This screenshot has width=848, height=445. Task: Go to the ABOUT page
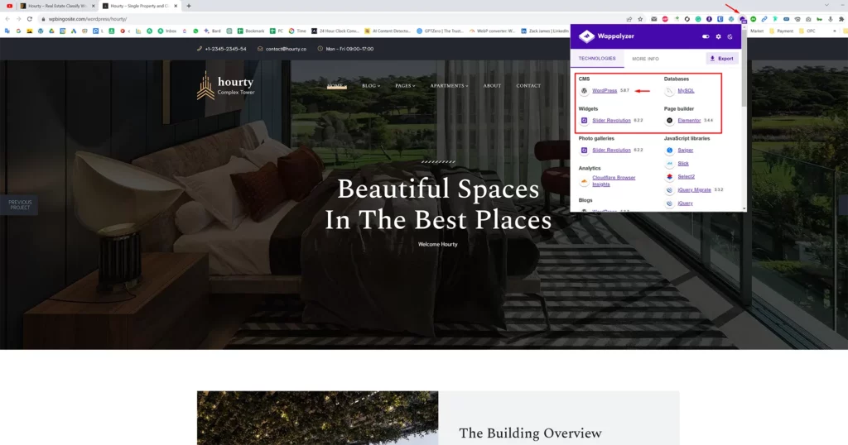point(492,86)
